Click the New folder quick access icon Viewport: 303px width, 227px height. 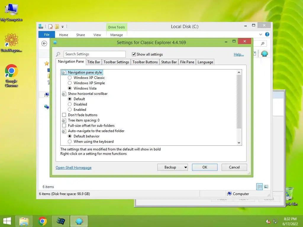tap(57, 27)
